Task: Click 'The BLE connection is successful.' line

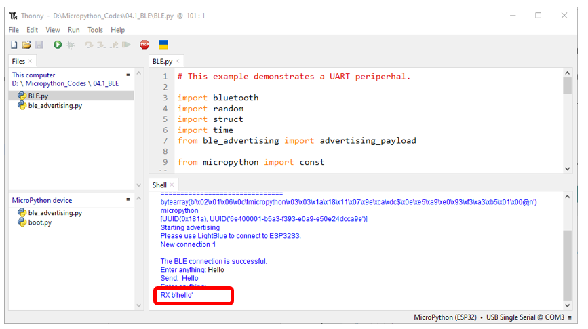Action: pos(214,261)
